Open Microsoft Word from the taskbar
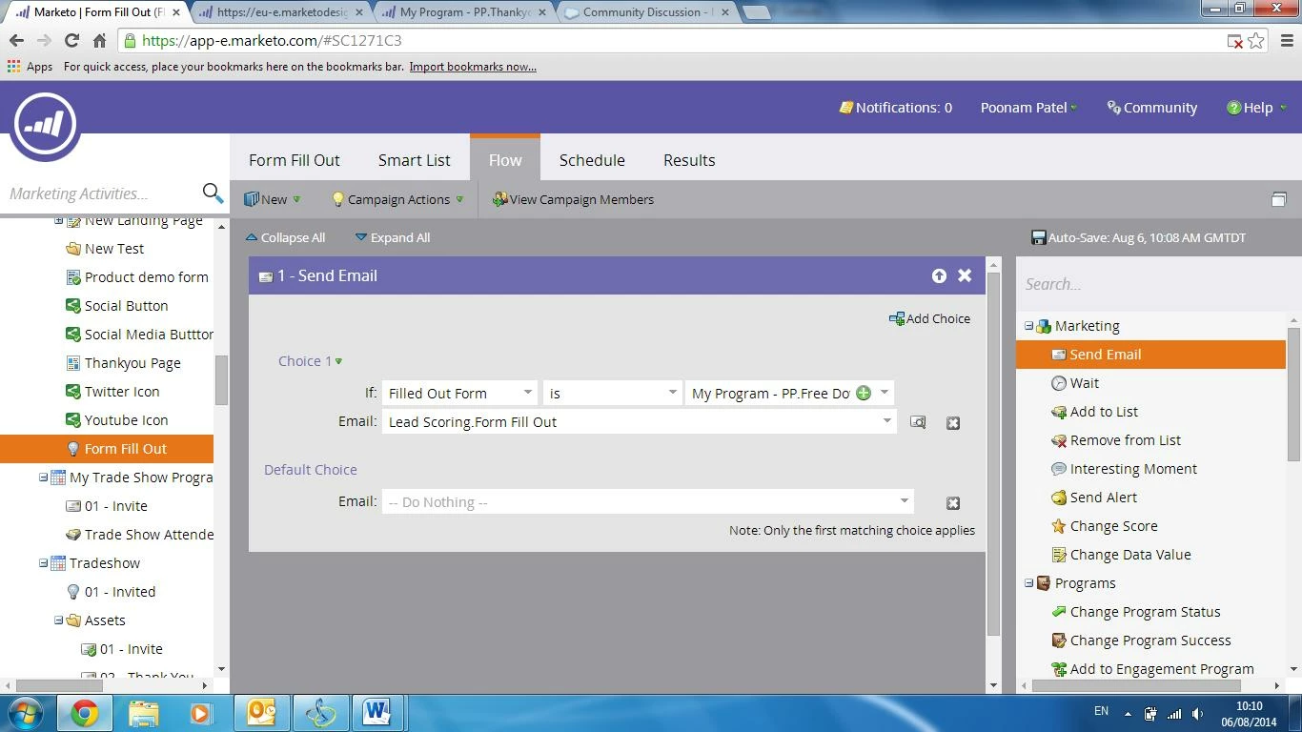The width and height of the screenshot is (1302, 732). pos(376,713)
